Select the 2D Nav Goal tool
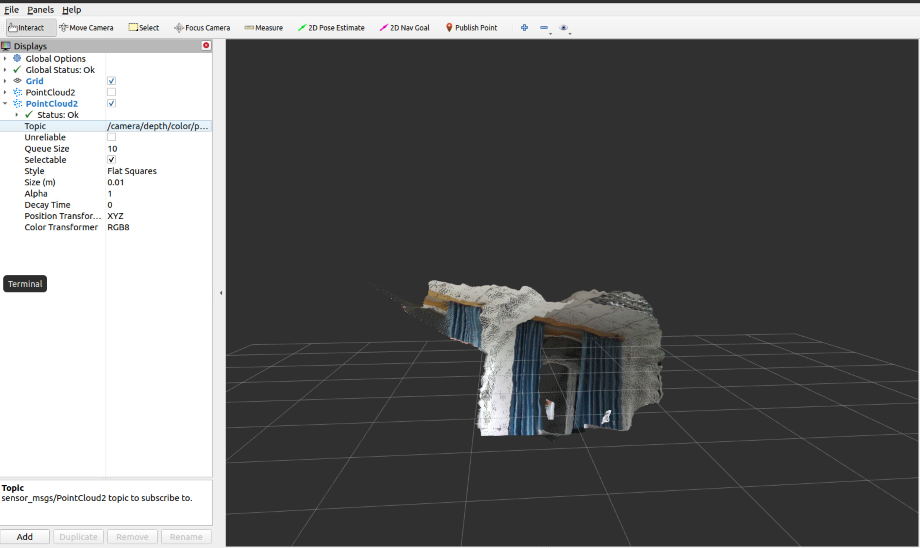Image resolution: width=920 pixels, height=548 pixels. click(405, 28)
